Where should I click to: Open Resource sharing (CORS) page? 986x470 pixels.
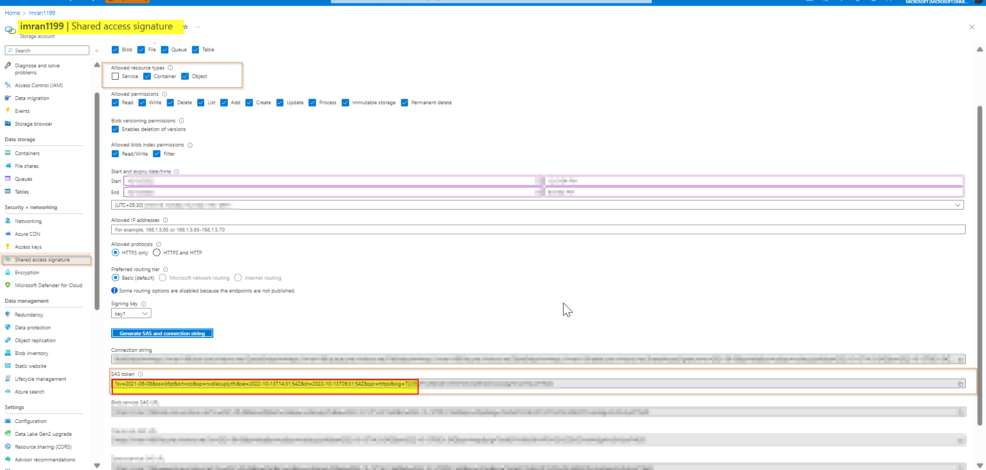[43, 447]
